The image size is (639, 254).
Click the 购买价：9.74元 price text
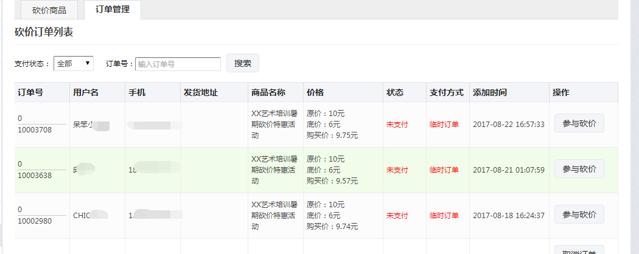(332, 227)
